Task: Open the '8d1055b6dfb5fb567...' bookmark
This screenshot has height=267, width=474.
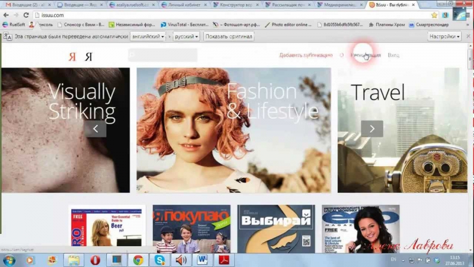Action: click(340, 24)
